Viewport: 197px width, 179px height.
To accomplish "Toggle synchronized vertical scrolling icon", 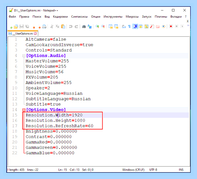I will point(111,26).
